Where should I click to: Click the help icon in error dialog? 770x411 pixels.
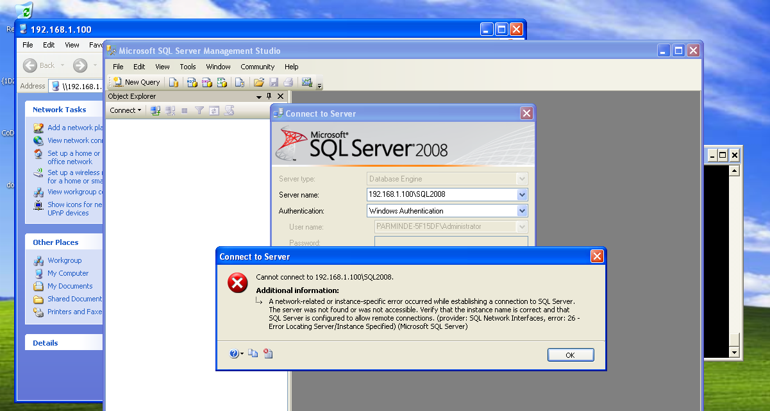[x=234, y=353]
